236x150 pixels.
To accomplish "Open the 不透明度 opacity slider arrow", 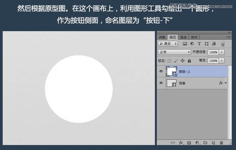I will pyautogui.click(x=222, y=52).
